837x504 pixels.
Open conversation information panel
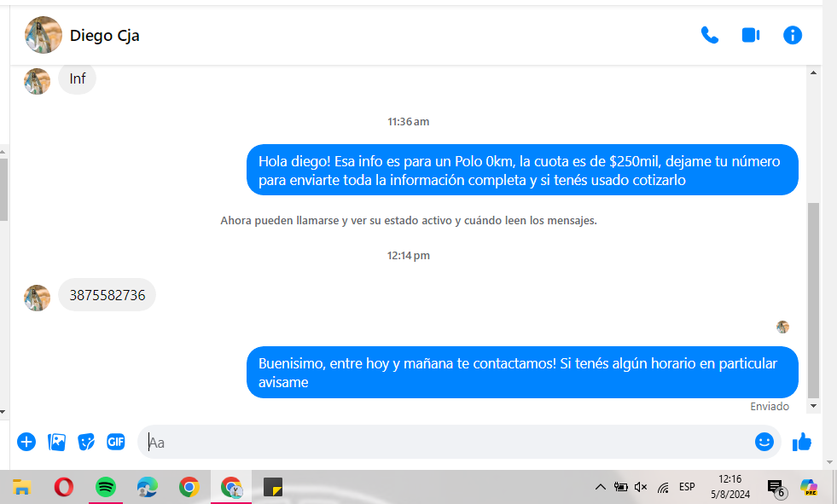(x=793, y=35)
